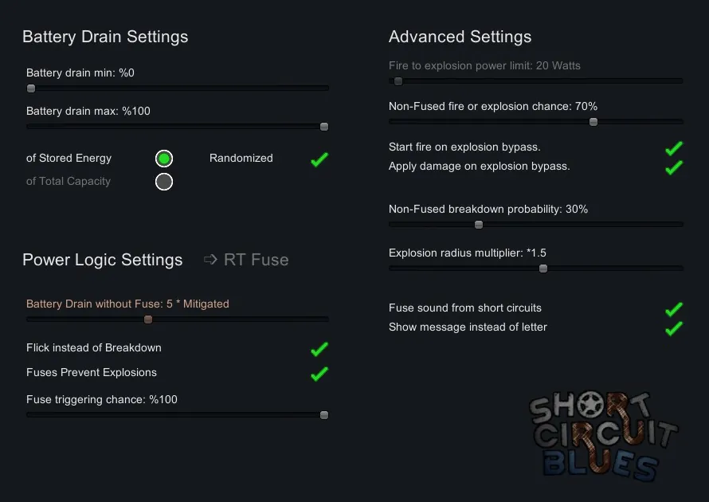
Task: Disable Fuse sound from short circuits
Action: (x=674, y=309)
